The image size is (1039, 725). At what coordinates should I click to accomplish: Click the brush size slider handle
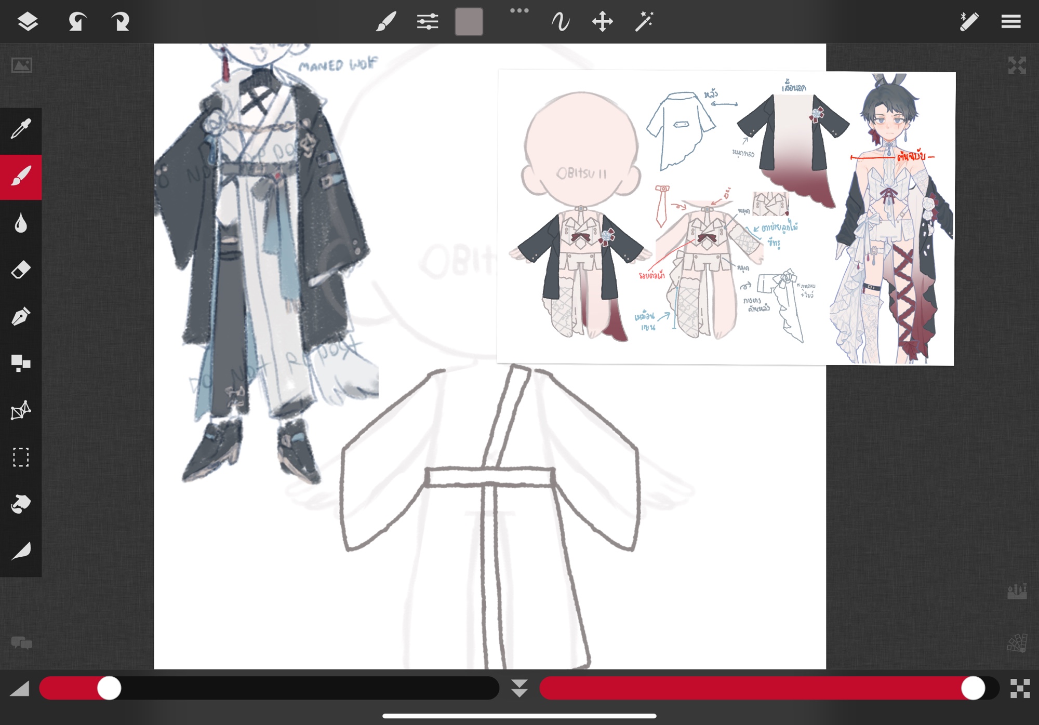point(109,688)
